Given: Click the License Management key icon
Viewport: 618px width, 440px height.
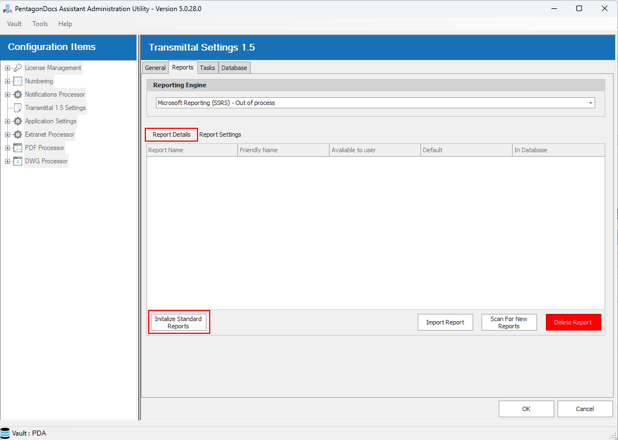Looking at the screenshot, I should pyautogui.click(x=18, y=68).
